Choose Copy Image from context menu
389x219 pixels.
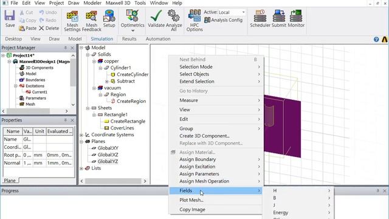[x=216, y=209]
